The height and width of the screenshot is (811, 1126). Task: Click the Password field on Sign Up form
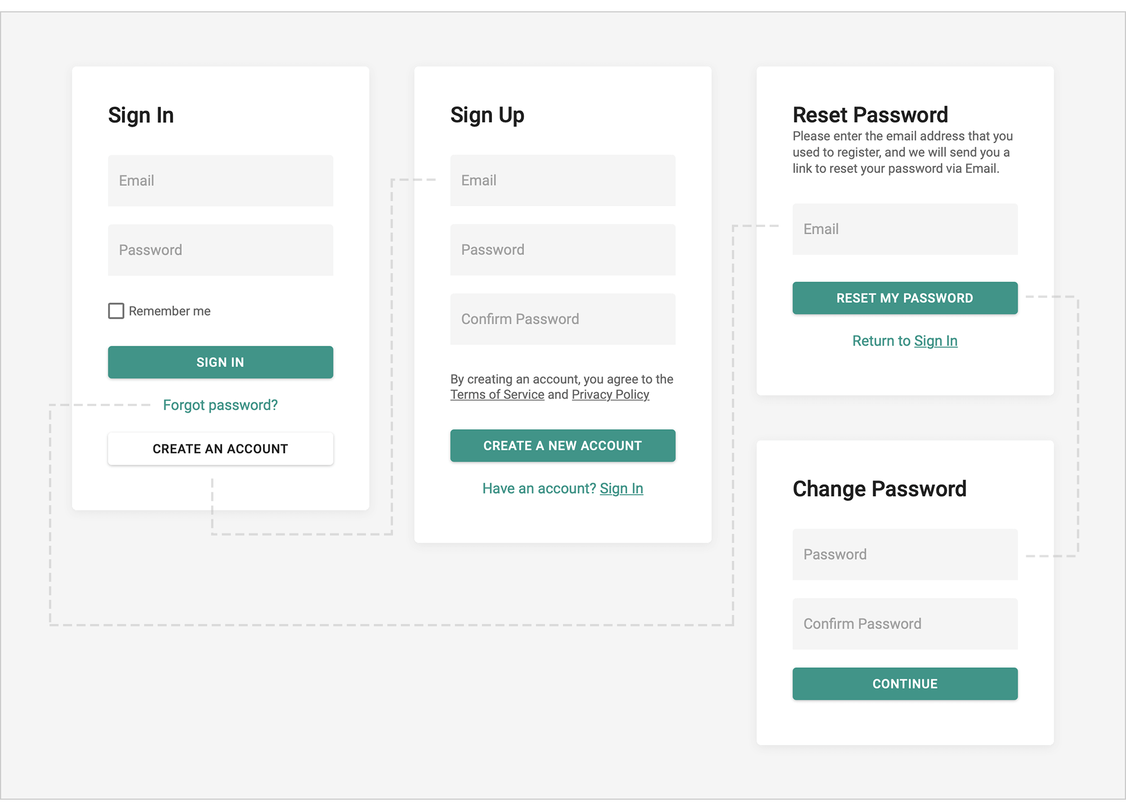(x=562, y=249)
